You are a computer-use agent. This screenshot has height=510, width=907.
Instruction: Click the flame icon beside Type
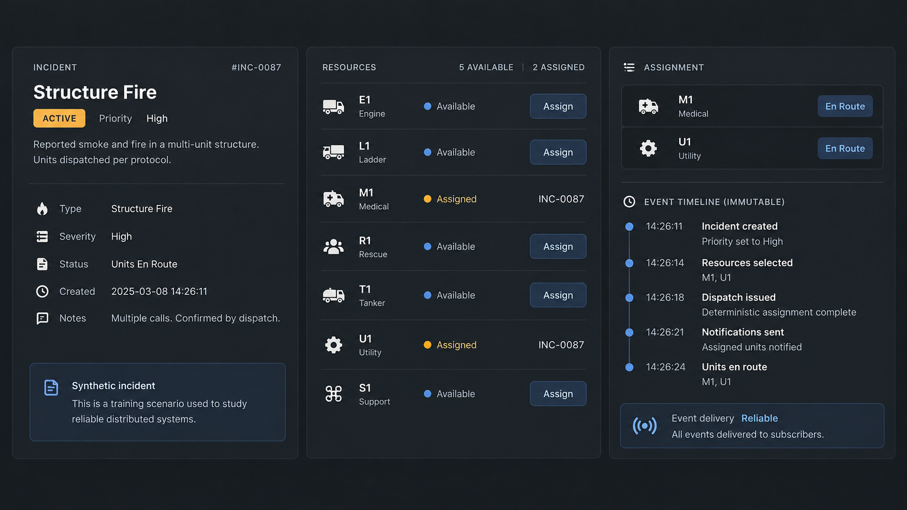(42, 209)
